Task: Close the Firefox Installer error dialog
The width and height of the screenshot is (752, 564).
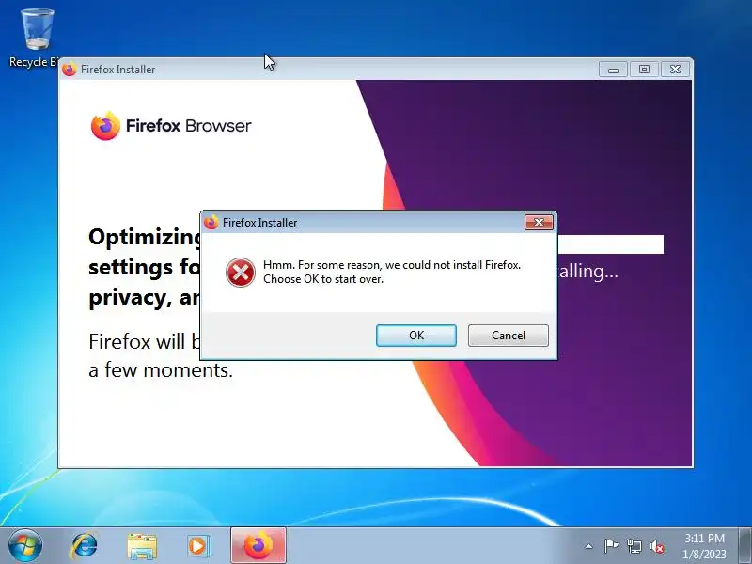Action: click(539, 222)
